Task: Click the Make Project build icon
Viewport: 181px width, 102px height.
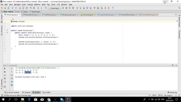Action: coord(46,8)
